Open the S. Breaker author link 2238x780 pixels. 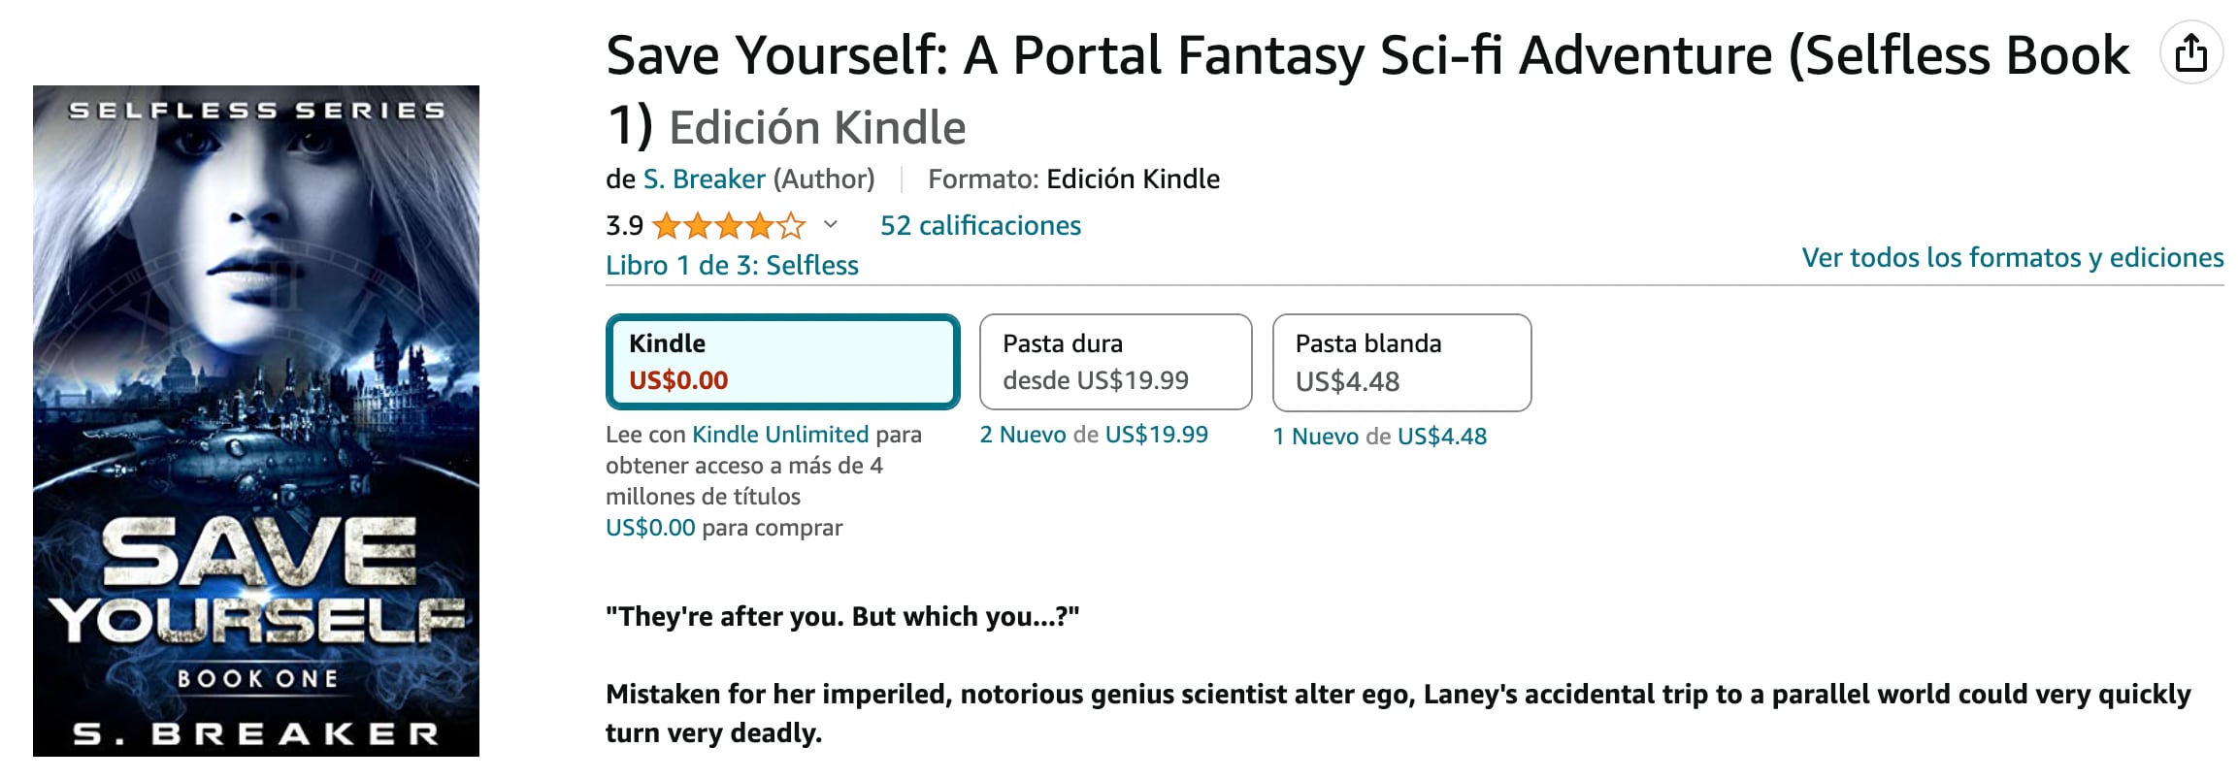pos(704,179)
